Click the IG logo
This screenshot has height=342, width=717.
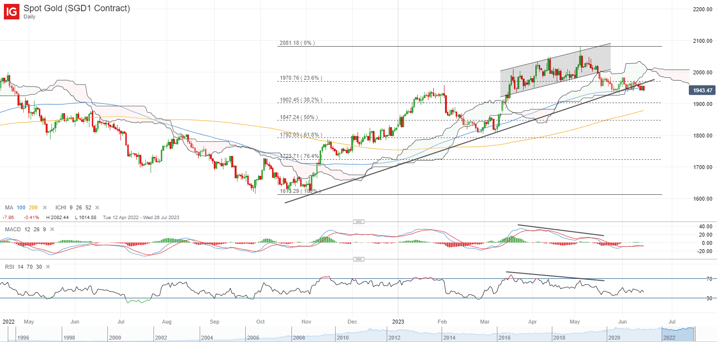pyautogui.click(x=12, y=12)
